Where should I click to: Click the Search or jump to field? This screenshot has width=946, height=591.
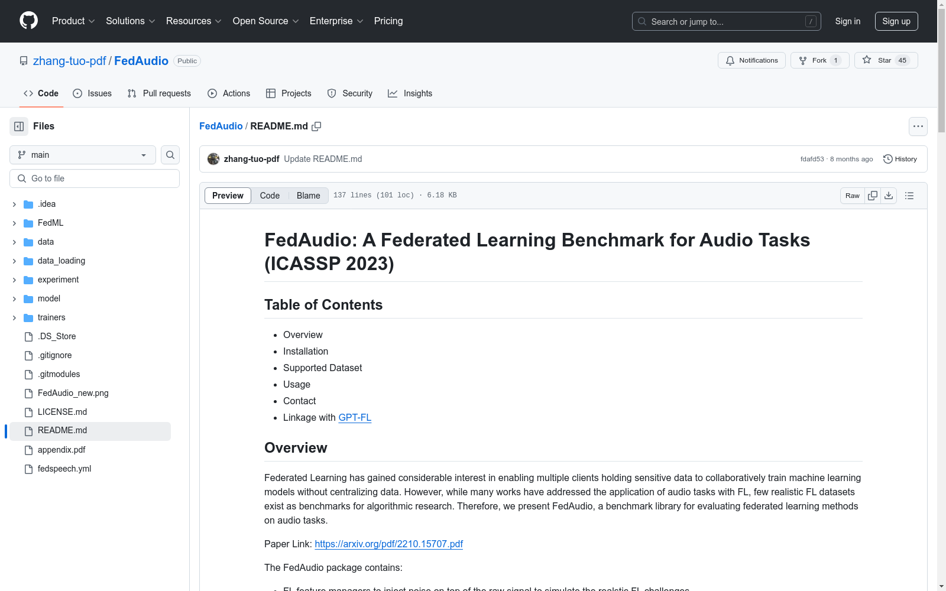[727, 21]
